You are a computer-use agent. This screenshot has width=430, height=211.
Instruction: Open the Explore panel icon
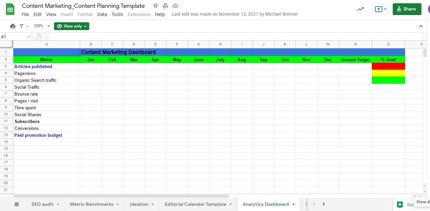click(x=400, y=204)
